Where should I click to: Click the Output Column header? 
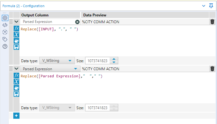click(x=35, y=15)
